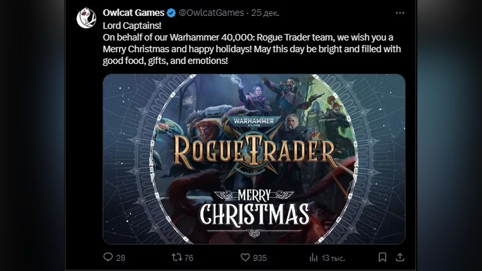This screenshot has height=271, width=482.
Task: Click the reply count 28
Action: 120,258
